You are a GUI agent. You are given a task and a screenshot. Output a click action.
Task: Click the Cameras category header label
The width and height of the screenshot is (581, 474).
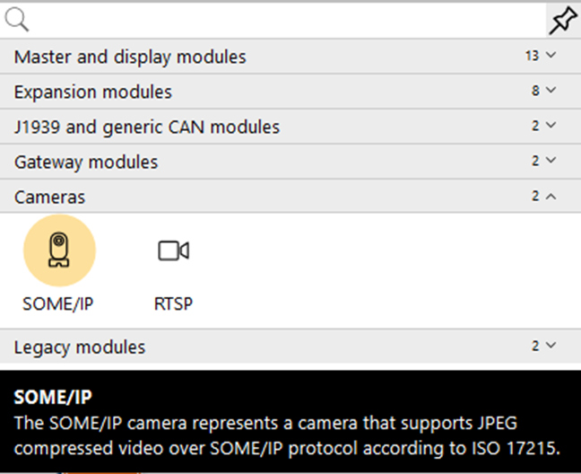click(x=49, y=197)
